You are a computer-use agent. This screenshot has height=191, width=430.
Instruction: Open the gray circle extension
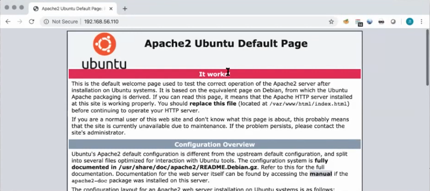[393, 22]
